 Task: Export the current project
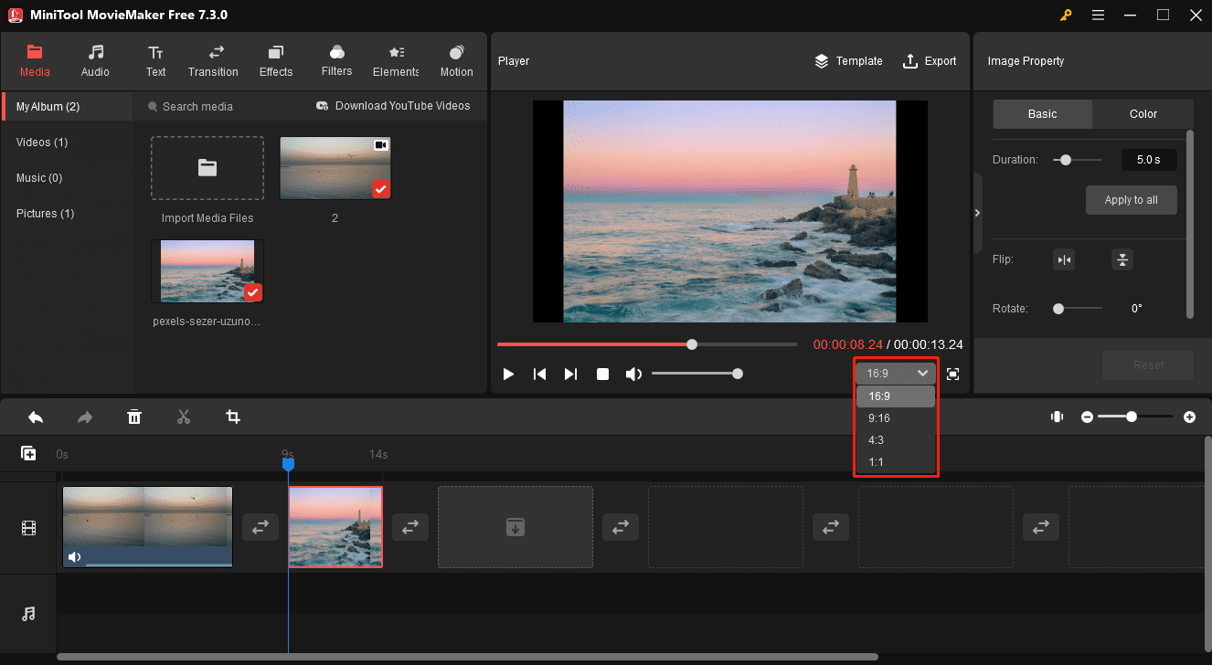[x=930, y=60]
